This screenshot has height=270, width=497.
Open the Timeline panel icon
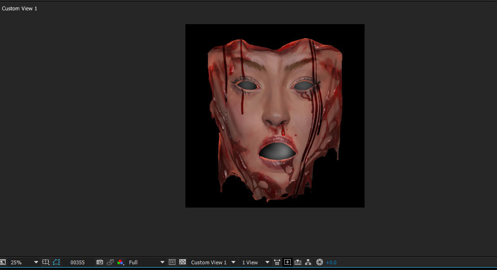coord(298,262)
